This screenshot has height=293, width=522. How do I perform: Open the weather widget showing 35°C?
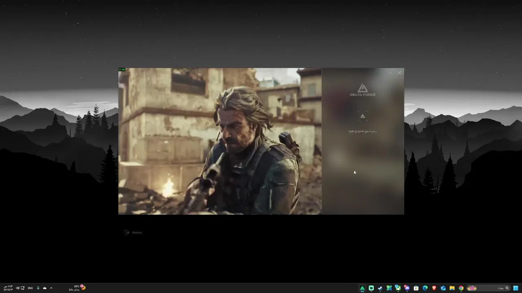[77, 288]
